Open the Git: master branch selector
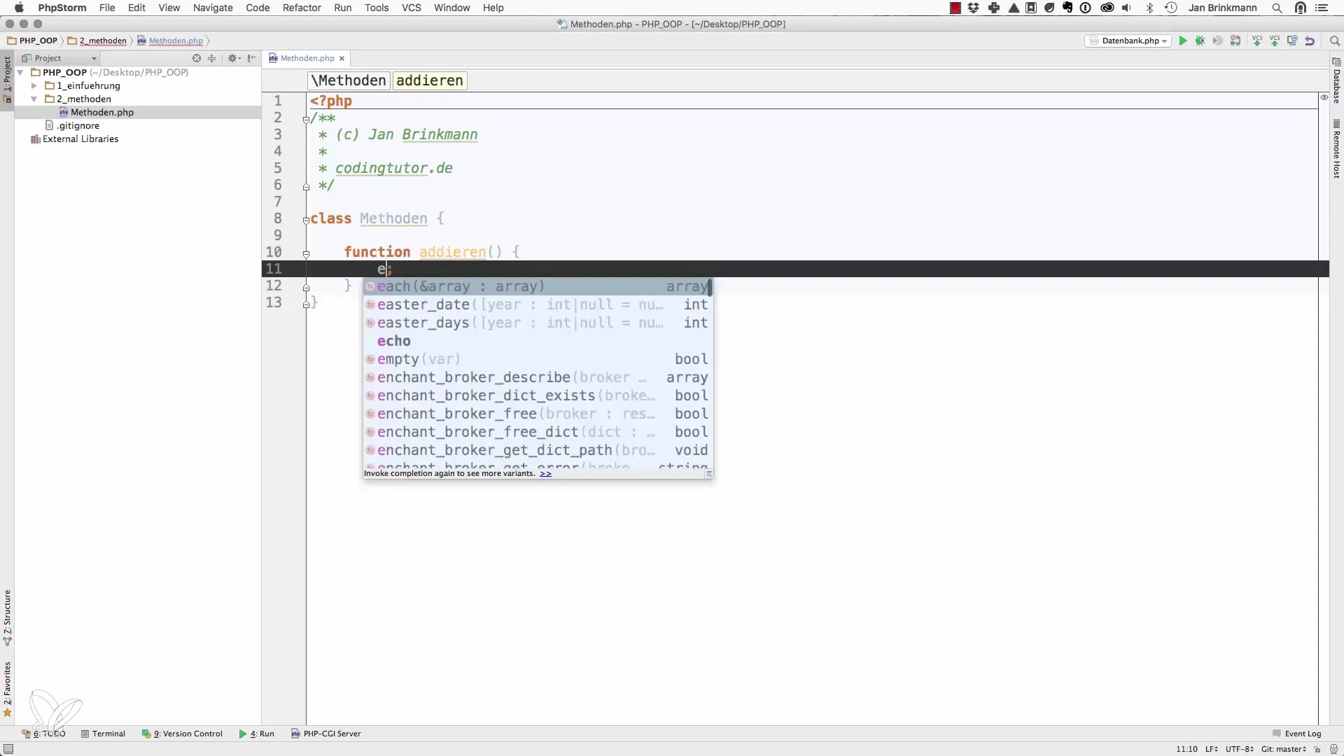Viewport: 1344px width, 756px height. (x=1284, y=749)
